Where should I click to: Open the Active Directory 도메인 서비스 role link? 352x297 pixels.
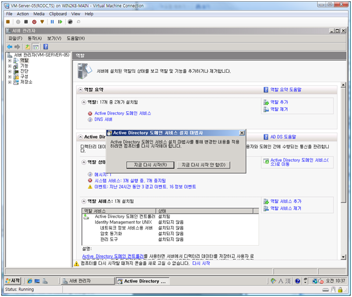pos(123,114)
